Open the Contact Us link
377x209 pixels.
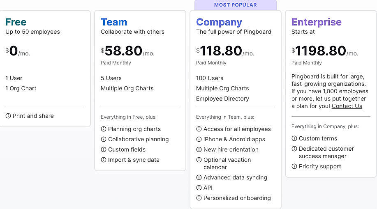347,106
